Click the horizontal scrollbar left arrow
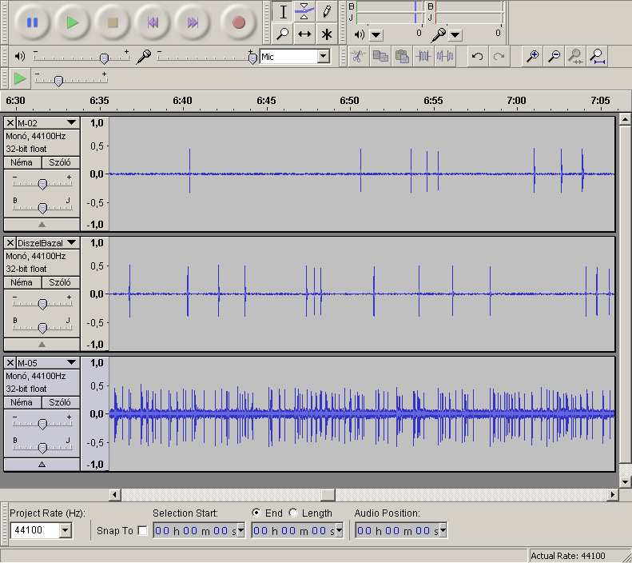The height and width of the screenshot is (563, 632). click(115, 494)
